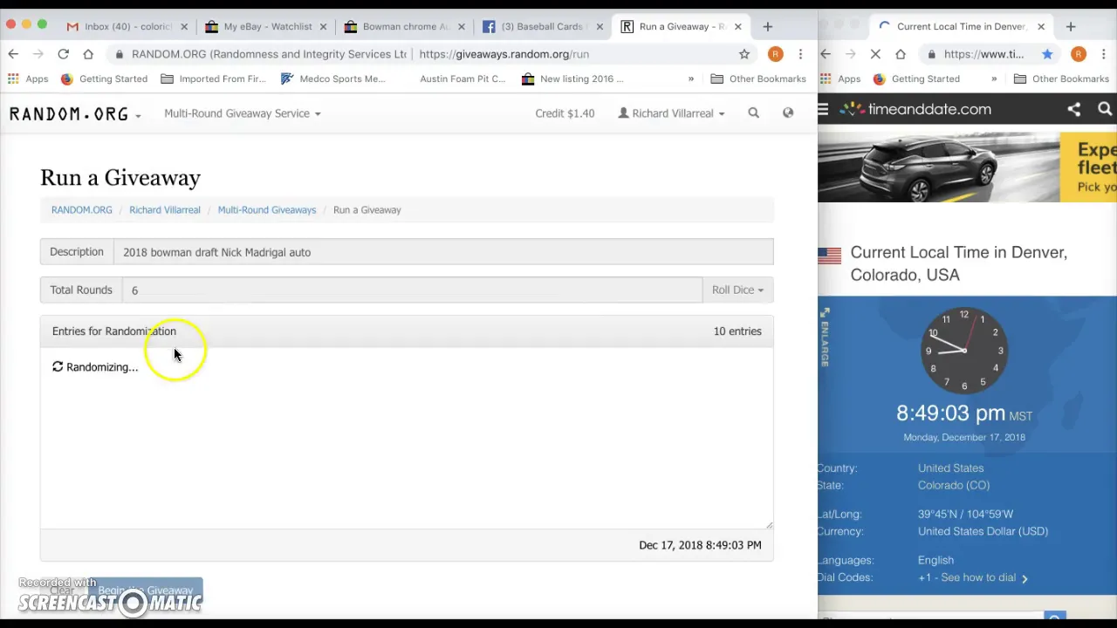
Task: Open United States country link
Action: point(950,468)
